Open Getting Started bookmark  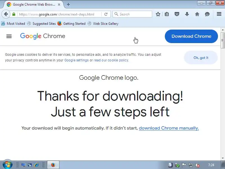pyautogui.click(x=71, y=23)
